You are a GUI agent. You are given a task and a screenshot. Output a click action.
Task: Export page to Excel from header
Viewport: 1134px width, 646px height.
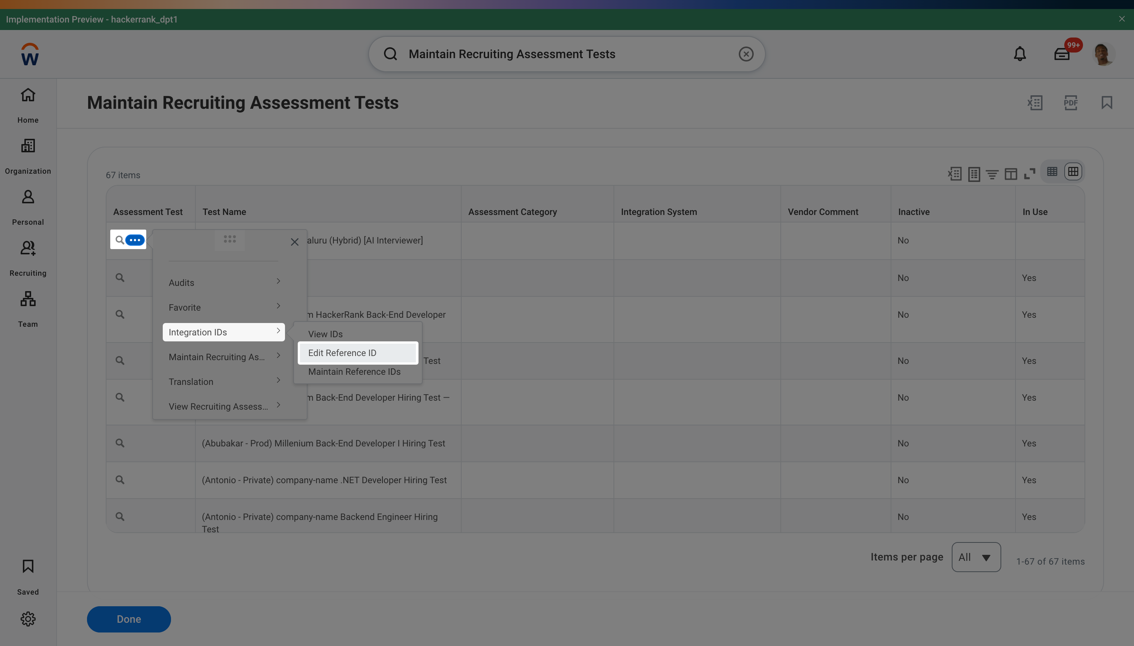pyautogui.click(x=1035, y=102)
